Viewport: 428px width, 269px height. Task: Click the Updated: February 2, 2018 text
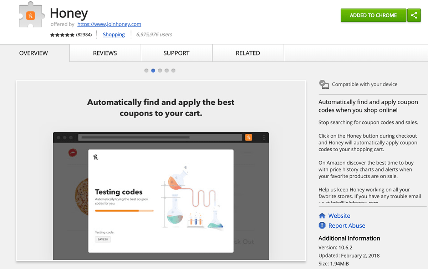click(349, 255)
